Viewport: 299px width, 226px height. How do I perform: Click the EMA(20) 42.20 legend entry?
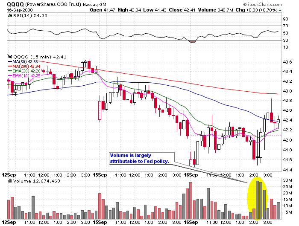coord(24,71)
